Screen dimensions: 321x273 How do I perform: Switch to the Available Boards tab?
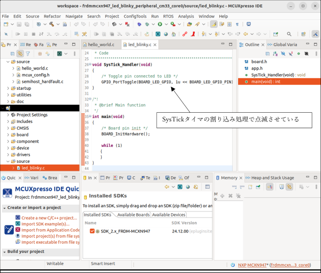(133, 214)
